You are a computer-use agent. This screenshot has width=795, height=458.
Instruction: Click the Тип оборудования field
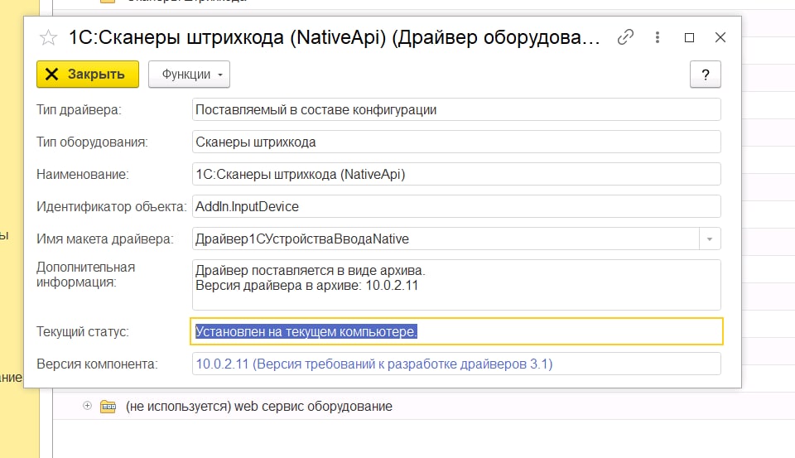[x=455, y=142]
